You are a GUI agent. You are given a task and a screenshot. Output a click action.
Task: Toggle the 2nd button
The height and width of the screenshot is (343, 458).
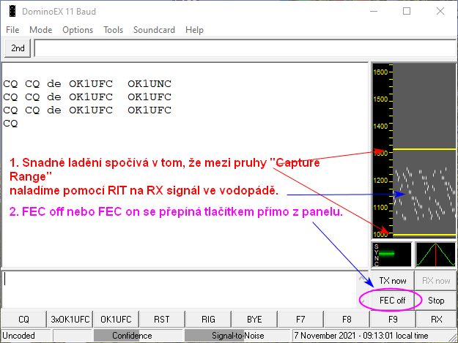18,48
